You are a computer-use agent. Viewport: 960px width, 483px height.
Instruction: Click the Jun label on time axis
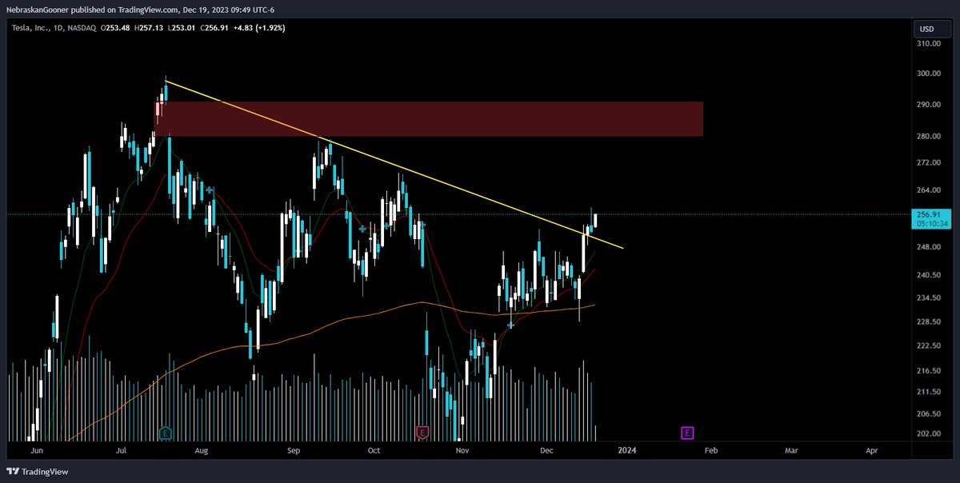coord(37,451)
